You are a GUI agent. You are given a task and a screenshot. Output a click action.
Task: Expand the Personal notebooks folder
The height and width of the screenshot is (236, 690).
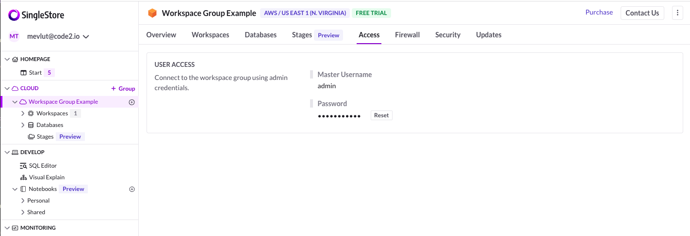click(x=23, y=201)
